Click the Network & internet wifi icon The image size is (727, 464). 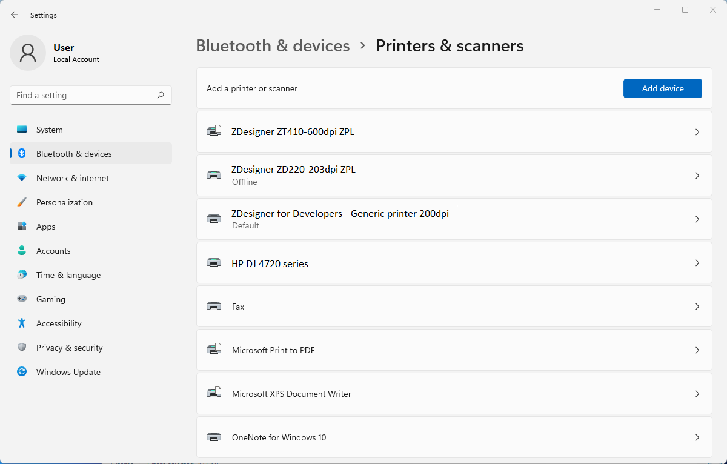22,178
